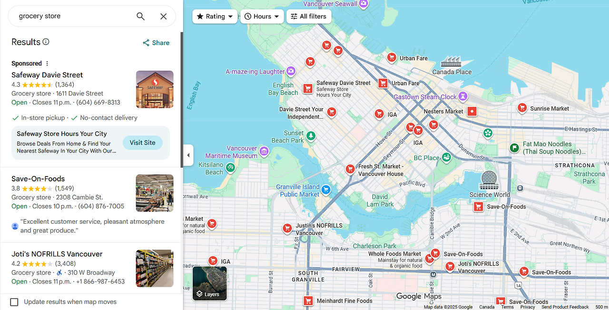Open the Results info icon

(x=46, y=42)
